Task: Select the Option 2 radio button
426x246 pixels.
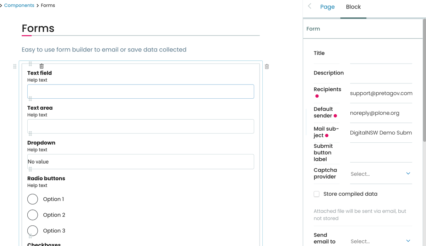Action: (x=33, y=215)
